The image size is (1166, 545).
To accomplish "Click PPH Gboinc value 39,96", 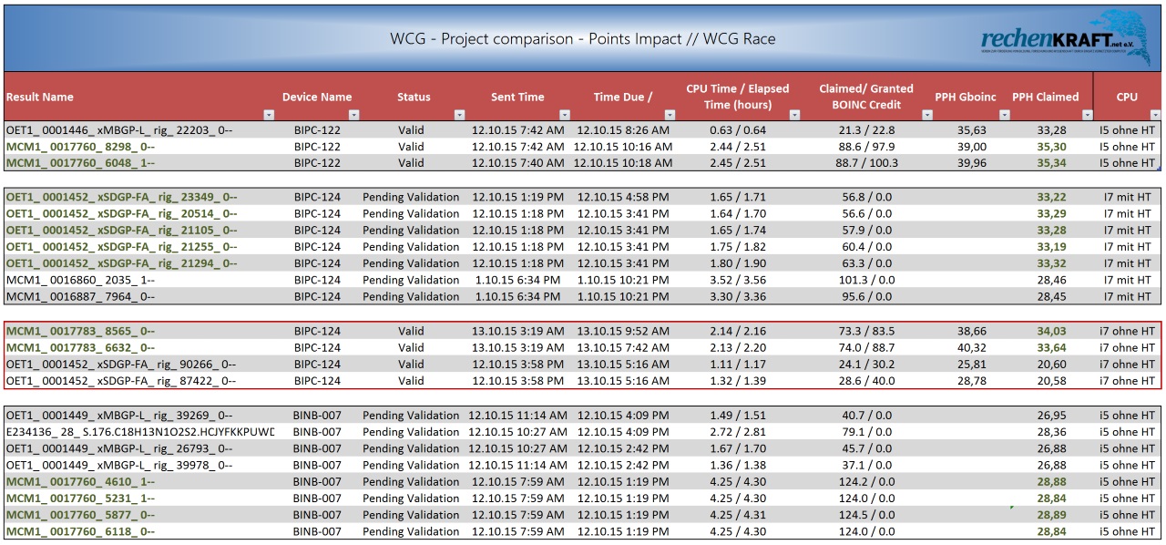I will point(972,163).
